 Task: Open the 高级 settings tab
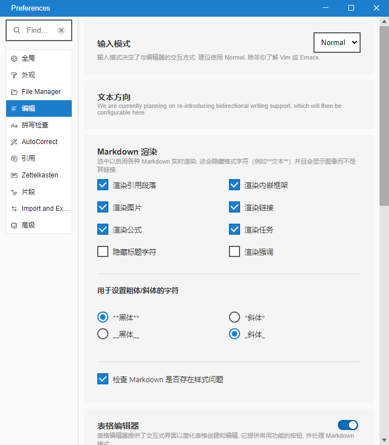pyautogui.click(x=39, y=225)
